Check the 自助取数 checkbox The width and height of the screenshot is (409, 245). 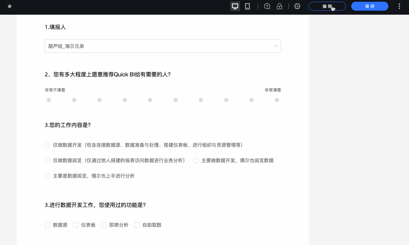click(137, 225)
